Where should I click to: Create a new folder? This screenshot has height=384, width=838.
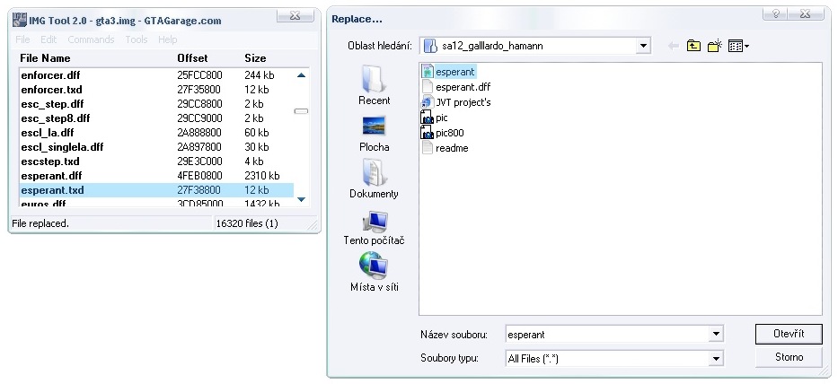[x=715, y=46]
